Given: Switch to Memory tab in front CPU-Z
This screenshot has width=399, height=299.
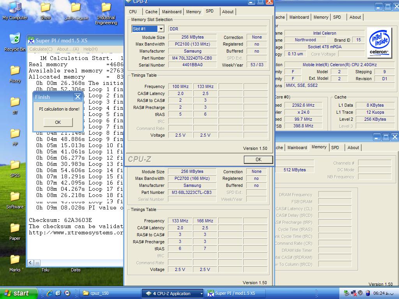Looking at the screenshot, I should click(193, 12).
